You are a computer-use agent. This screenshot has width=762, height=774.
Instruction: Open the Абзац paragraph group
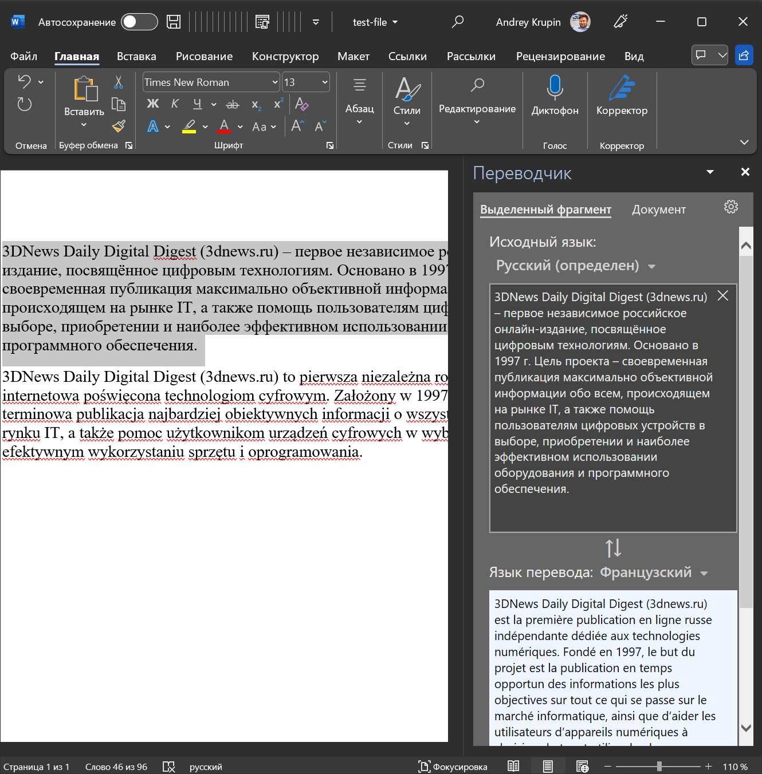[360, 101]
